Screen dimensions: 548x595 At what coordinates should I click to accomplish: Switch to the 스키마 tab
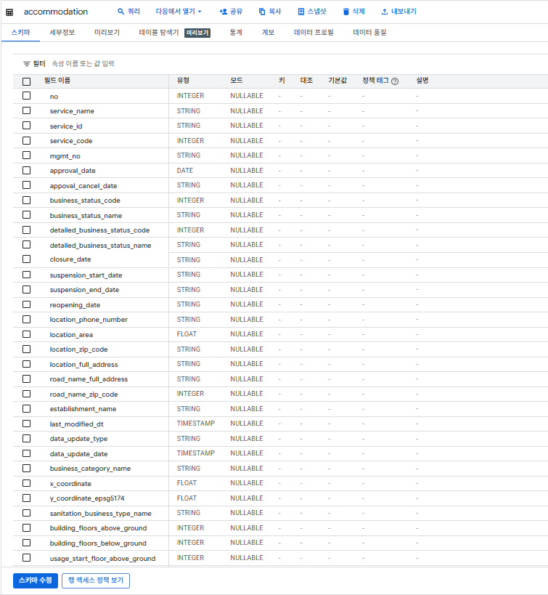[x=20, y=33]
